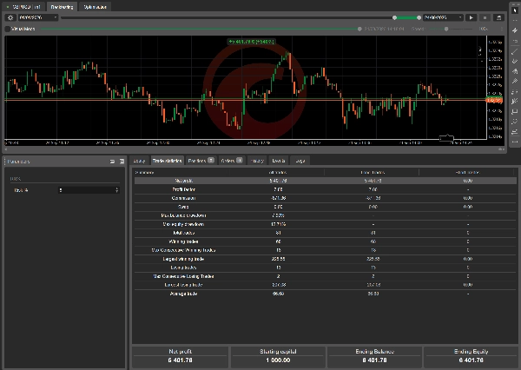Start the backtest with the play button
Screen dimensions: 521x370
click(x=471, y=17)
